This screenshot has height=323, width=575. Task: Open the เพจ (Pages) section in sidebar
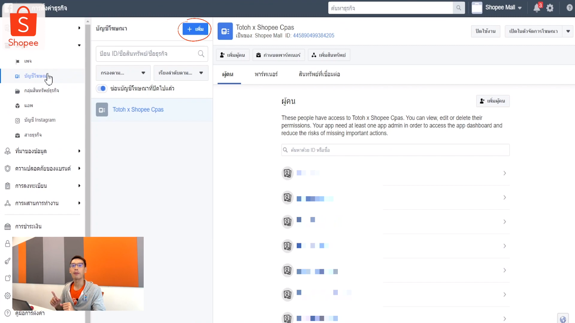[x=17, y=61]
